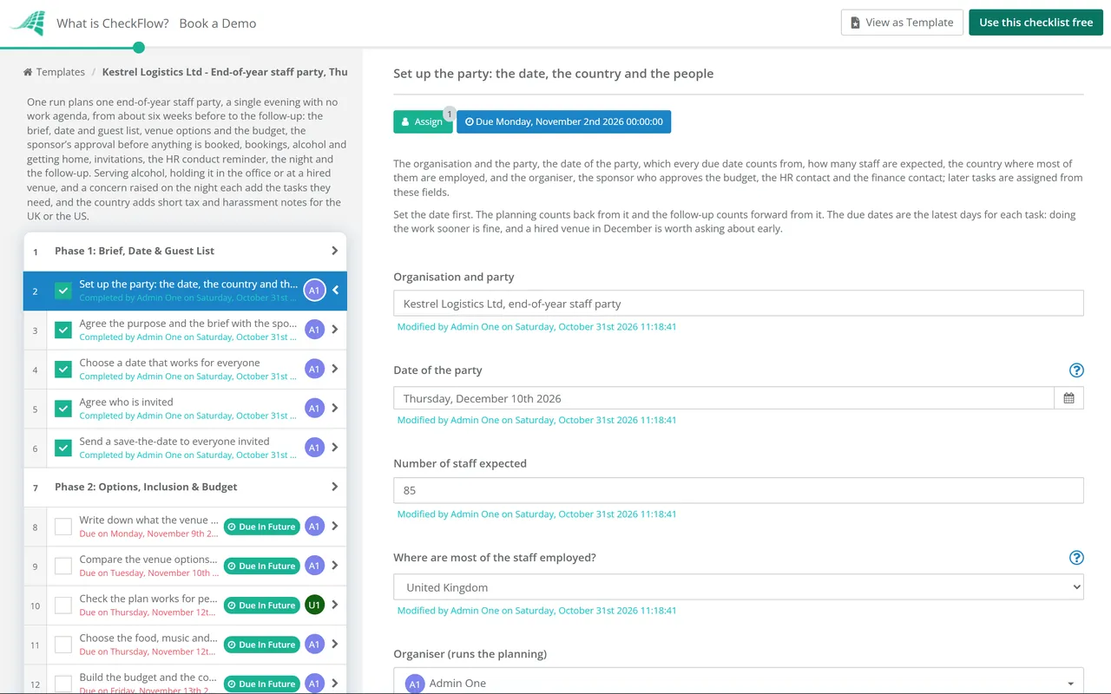
Task: Open the Organiser dropdown showing Admin One
Action: point(739,683)
